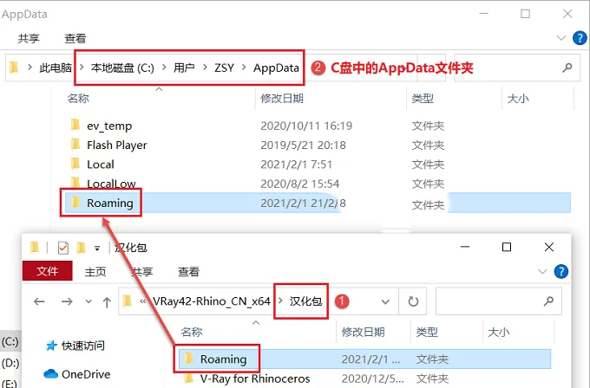
Task: Click the search box in 汉化包 window
Action: click(x=499, y=301)
